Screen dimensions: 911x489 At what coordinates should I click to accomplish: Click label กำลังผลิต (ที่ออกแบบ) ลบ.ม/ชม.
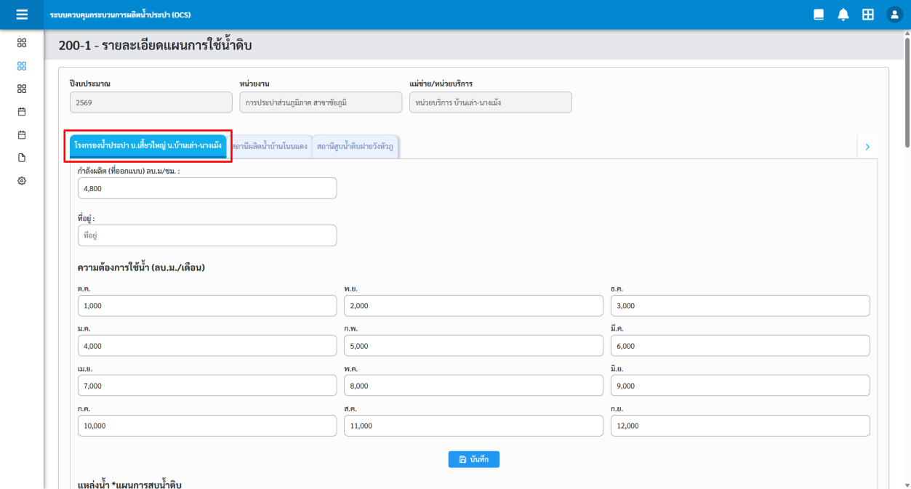click(x=129, y=171)
